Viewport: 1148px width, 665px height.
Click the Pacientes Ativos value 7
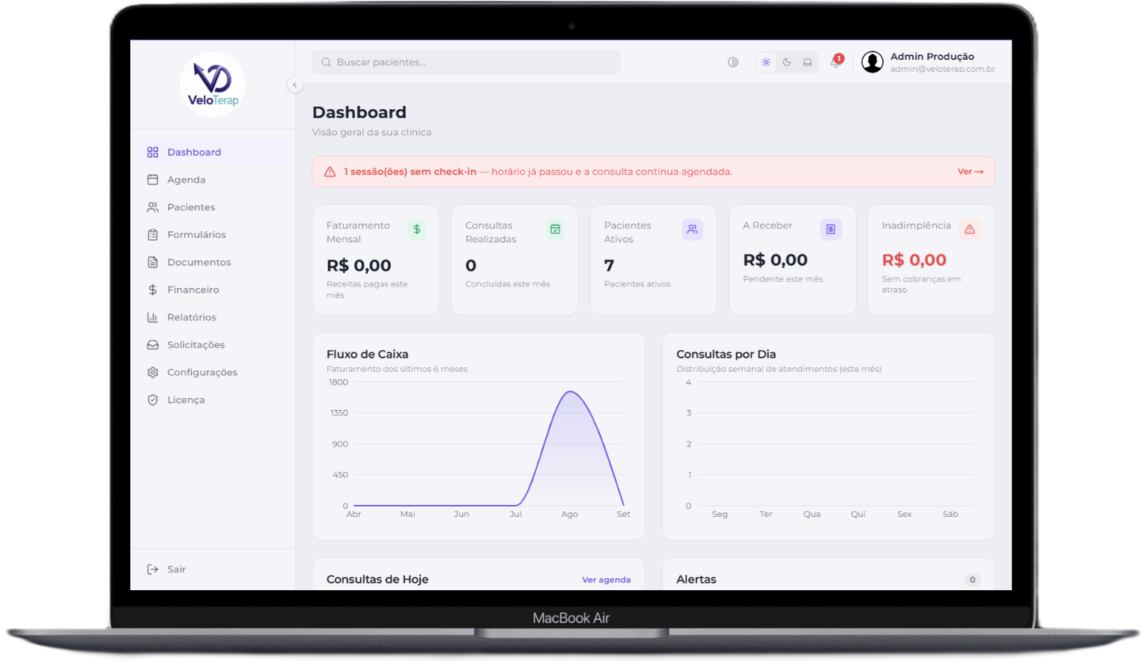click(610, 266)
